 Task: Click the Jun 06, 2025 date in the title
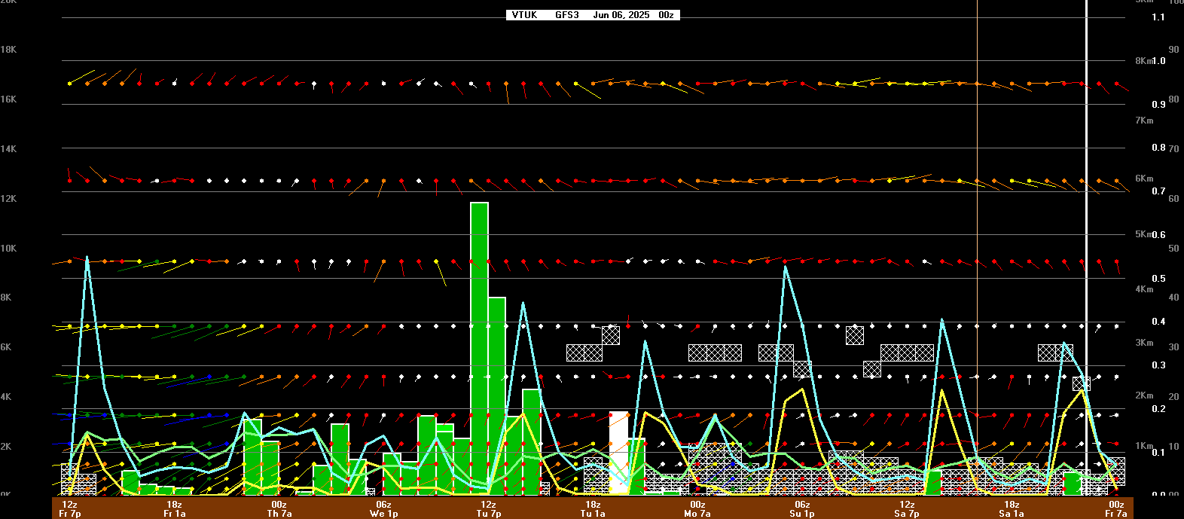621,15
